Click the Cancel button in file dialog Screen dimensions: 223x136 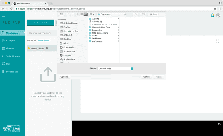pos(147,77)
